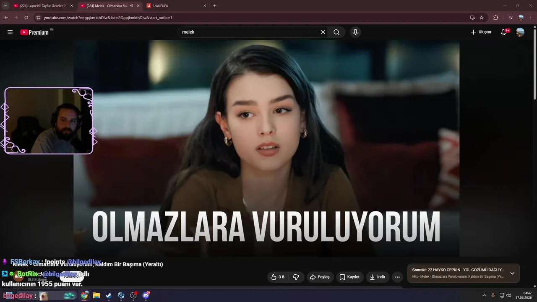This screenshot has height=302, width=537.
Task: Go back with browser back arrow
Action: [6, 18]
